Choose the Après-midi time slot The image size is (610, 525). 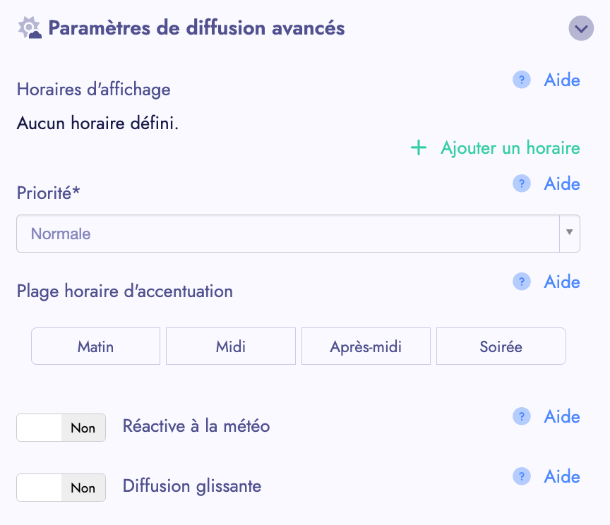[366, 346]
